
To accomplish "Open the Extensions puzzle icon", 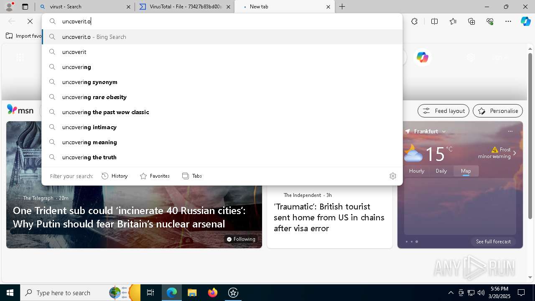I will tap(414, 21).
